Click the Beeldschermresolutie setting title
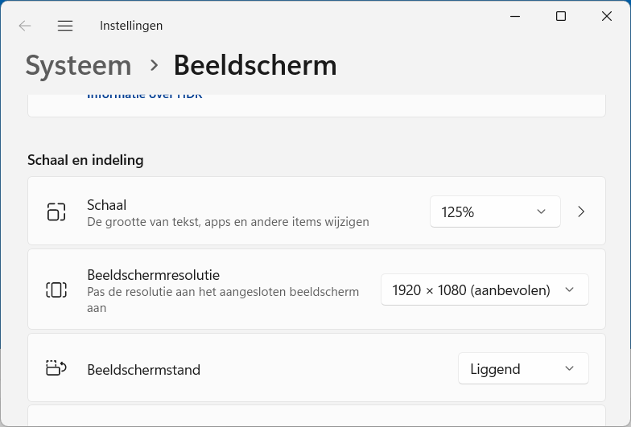This screenshot has width=631, height=427. [x=153, y=275]
